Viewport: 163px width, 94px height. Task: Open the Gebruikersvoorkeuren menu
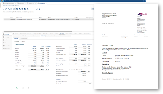click(x=24, y=1)
